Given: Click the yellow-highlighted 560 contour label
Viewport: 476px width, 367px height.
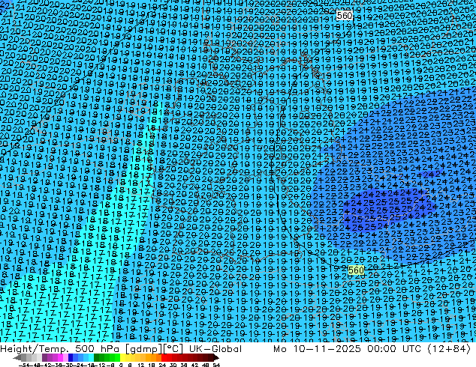Looking at the screenshot, I should pos(356,270).
